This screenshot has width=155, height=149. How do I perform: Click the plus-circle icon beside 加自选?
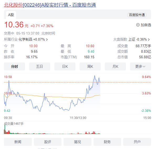(138, 25)
